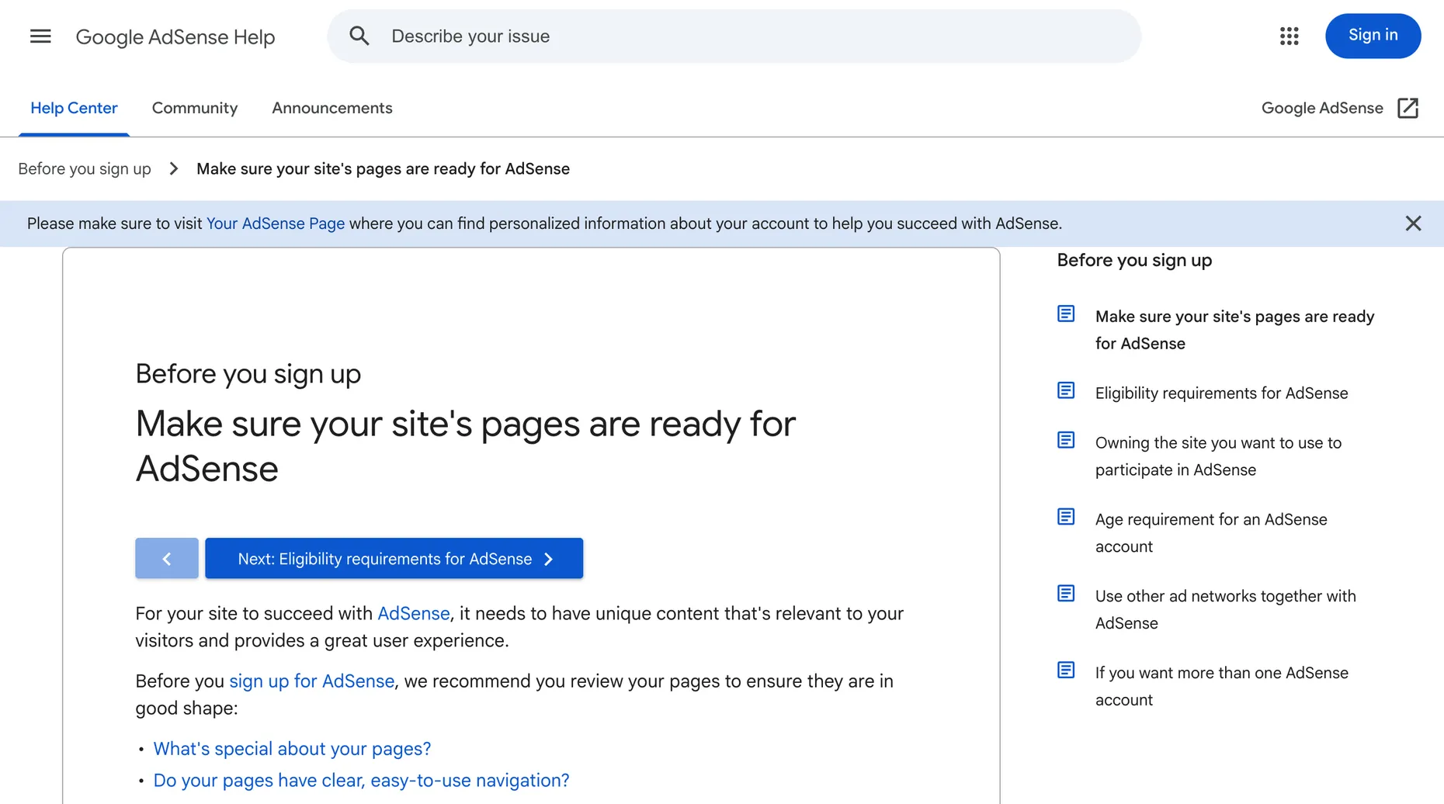Image resolution: width=1444 pixels, height=804 pixels.
Task: Open sidebar Use other ad networks article
Action: [1225, 609]
